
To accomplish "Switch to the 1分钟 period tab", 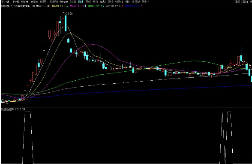I will click(x=16, y=2).
